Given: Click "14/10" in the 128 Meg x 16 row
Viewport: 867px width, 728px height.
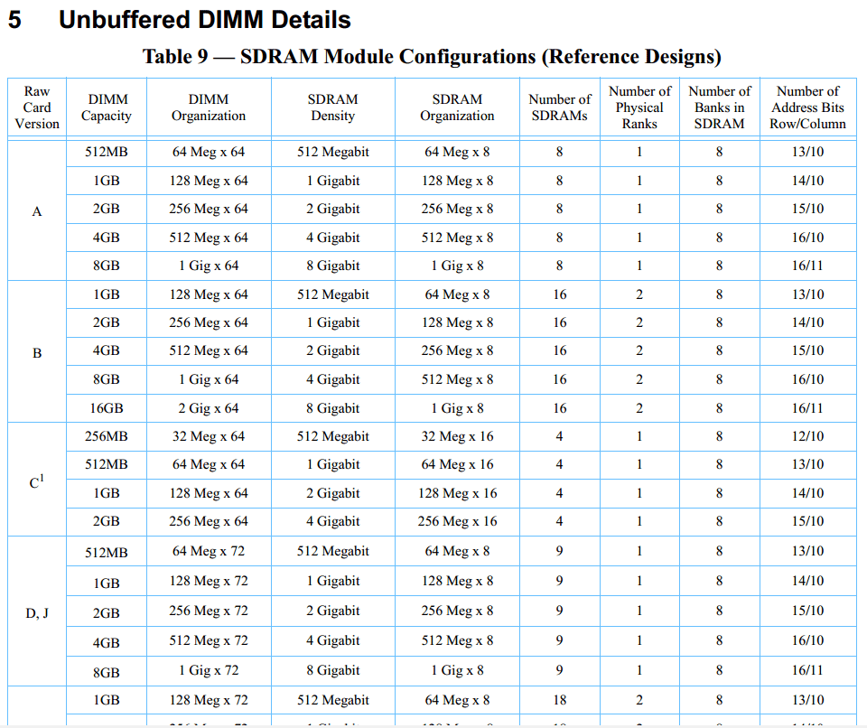Looking at the screenshot, I should (807, 493).
